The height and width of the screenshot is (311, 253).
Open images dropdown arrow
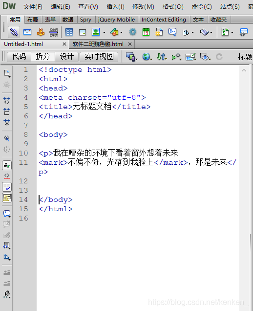pyautogui.click(x=104, y=32)
